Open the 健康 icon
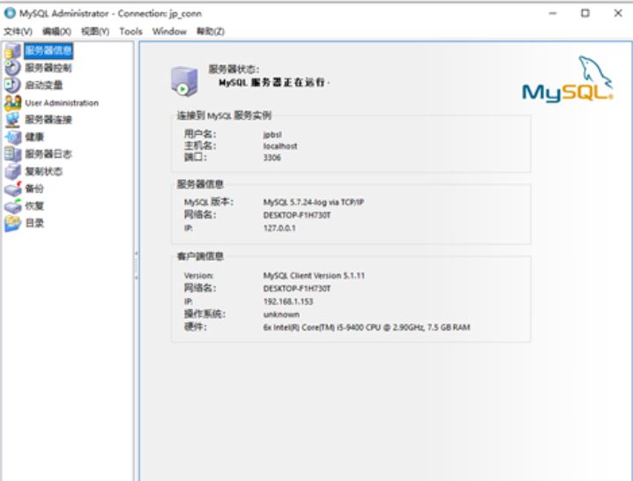The height and width of the screenshot is (481, 633). (12, 137)
